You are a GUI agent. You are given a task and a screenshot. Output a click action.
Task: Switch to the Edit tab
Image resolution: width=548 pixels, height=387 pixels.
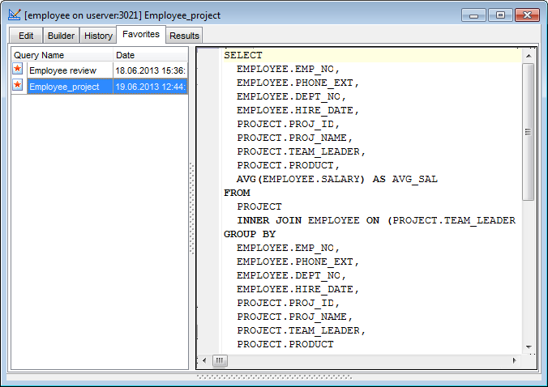26,36
